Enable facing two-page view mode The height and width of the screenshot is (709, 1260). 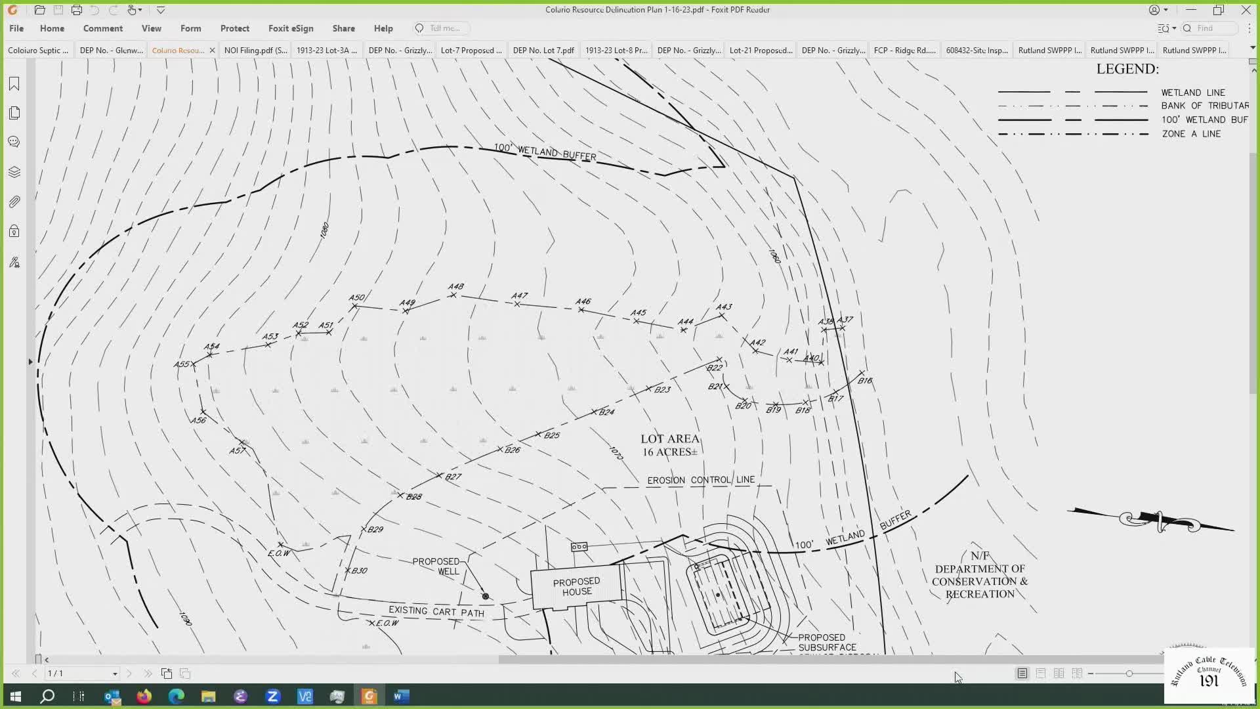pyautogui.click(x=1059, y=674)
